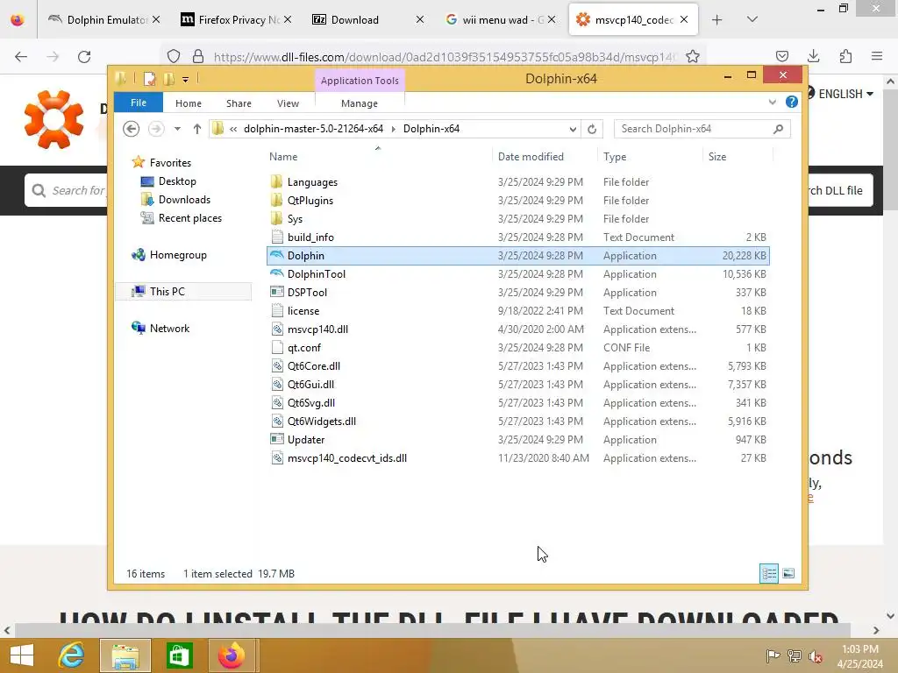The image size is (898, 673).
Task: Open Quick Access Toolbar customize dropdown
Action: (186, 80)
